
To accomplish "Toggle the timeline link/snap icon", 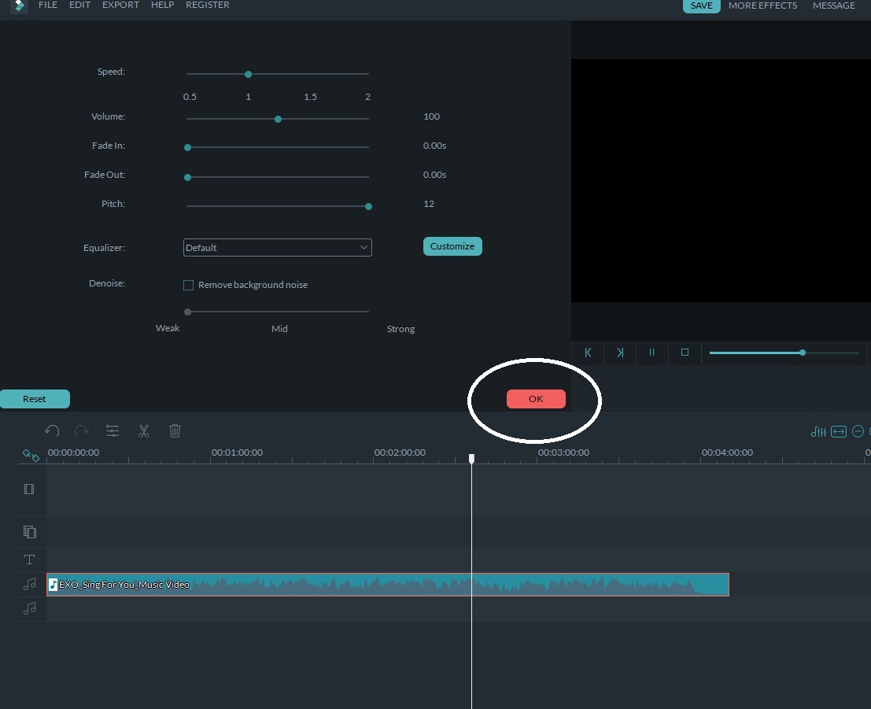I will (31, 456).
